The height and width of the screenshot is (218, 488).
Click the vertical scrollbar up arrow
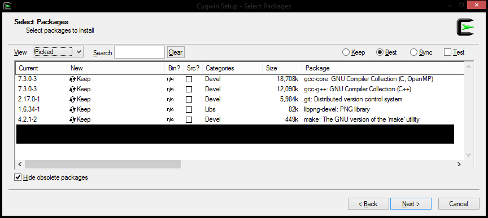pos(469,66)
